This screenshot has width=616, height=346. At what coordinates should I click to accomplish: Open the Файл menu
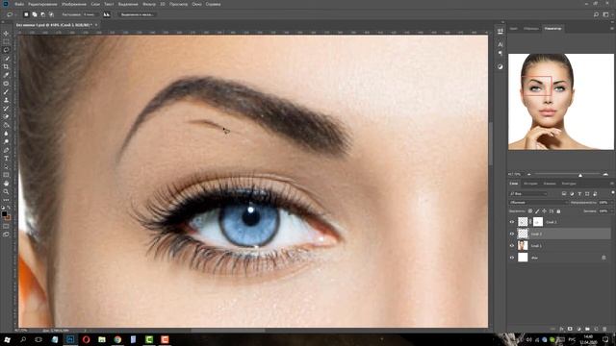(x=19, y=4)
